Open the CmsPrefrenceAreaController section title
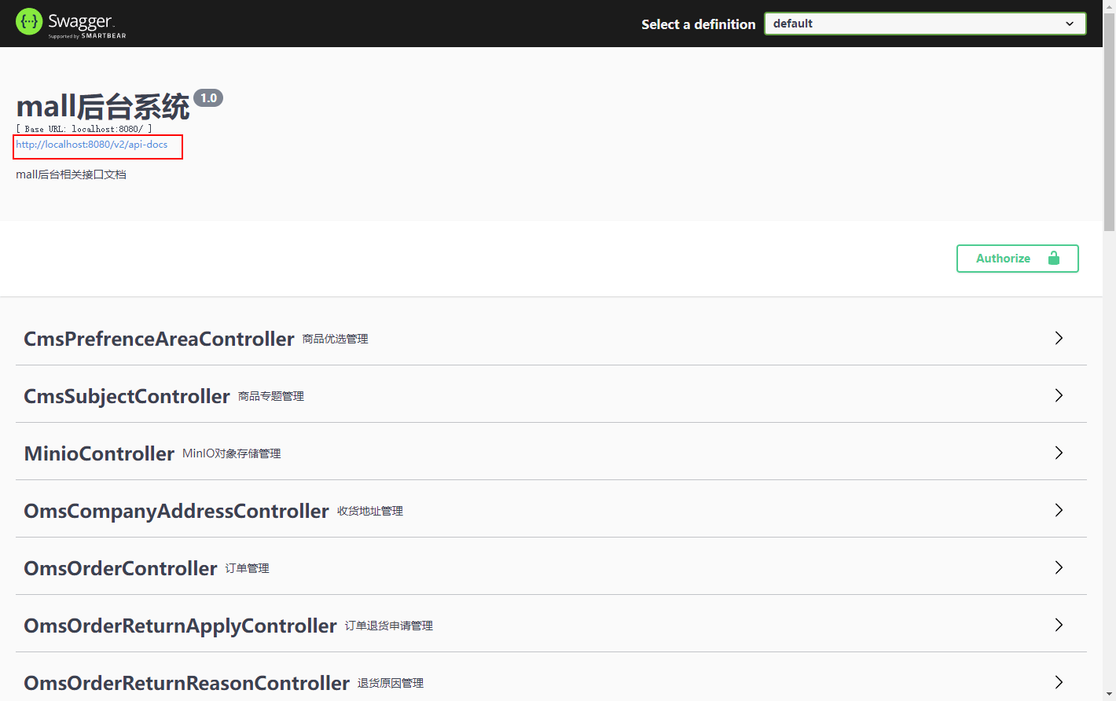This screenshot has width=1116, height=701. [x=159, y=339]
